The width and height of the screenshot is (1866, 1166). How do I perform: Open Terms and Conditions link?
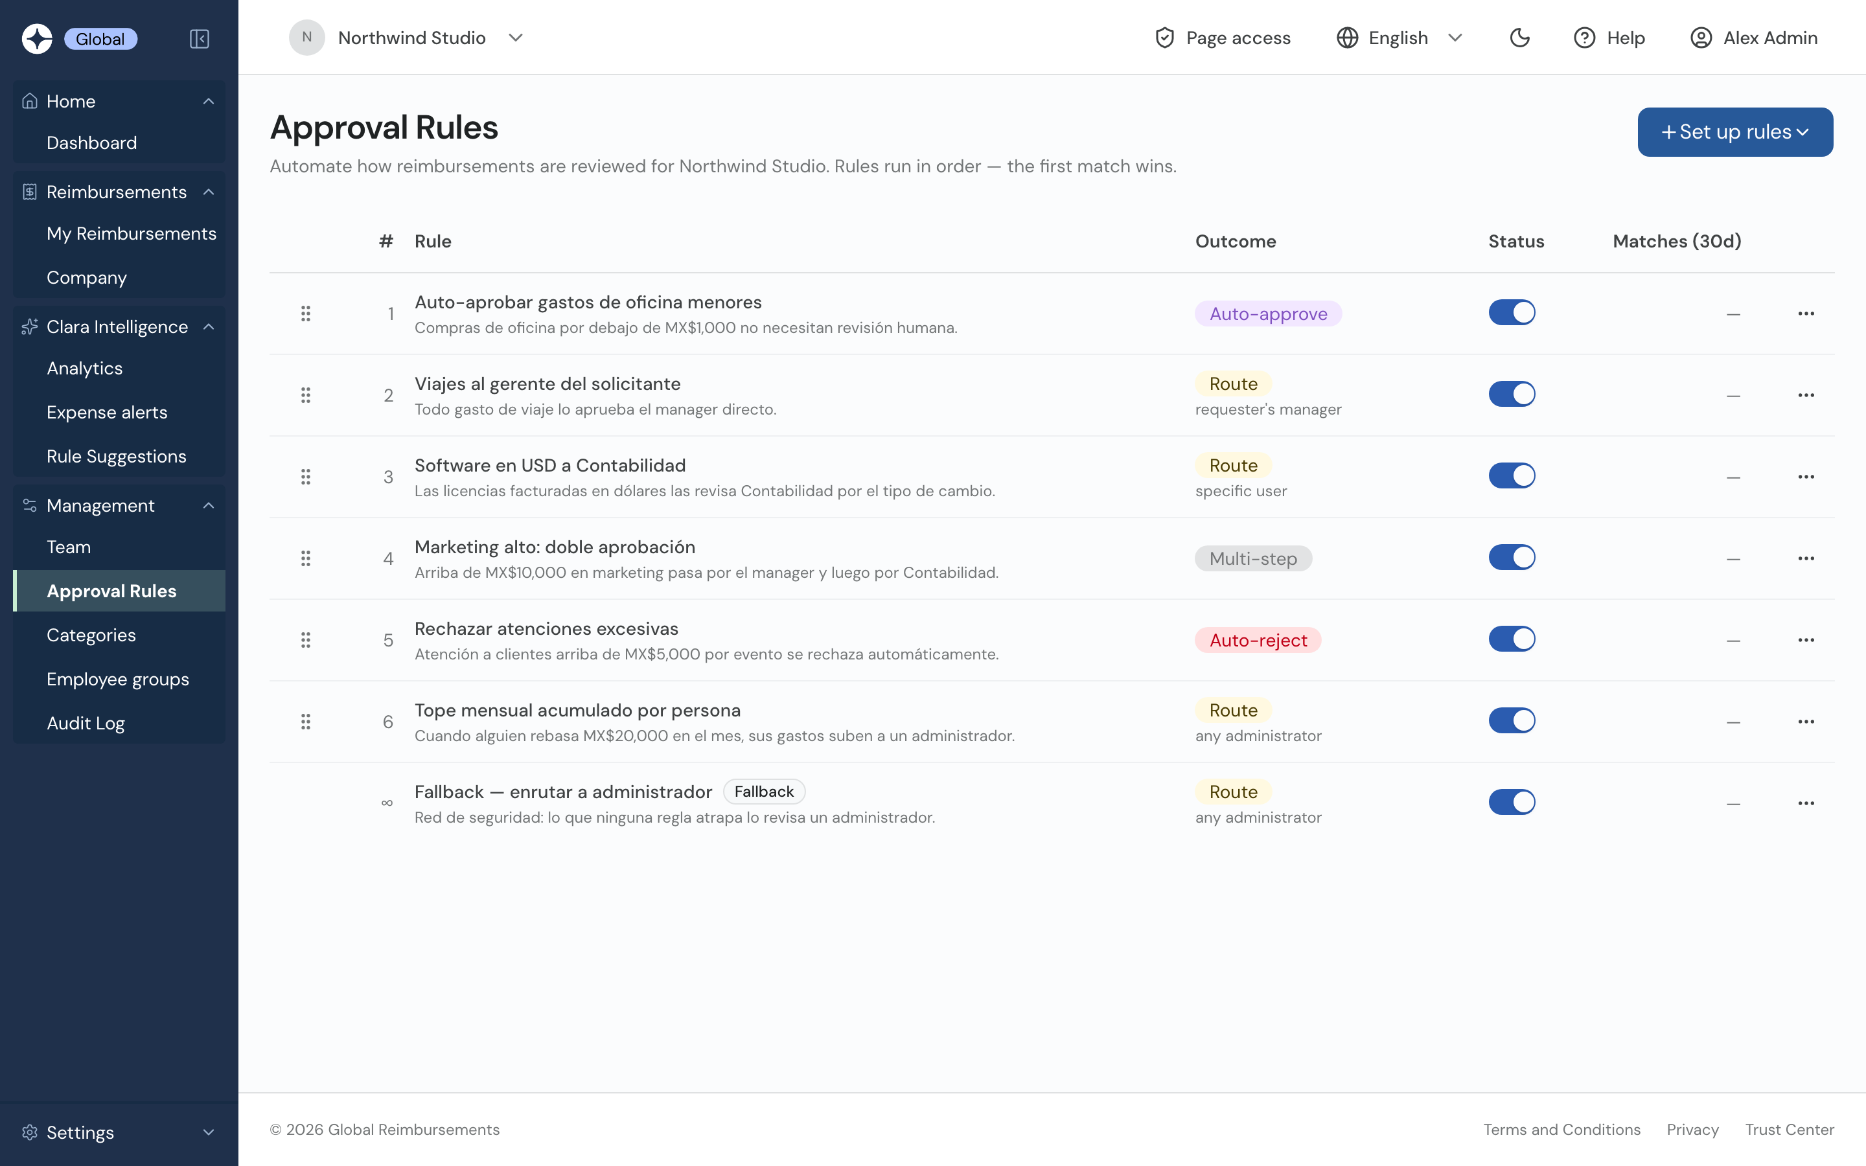[x=1561, y=1130]
